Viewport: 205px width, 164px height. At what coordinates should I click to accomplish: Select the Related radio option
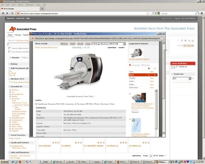pyautogui.click(x=142, y=65)
